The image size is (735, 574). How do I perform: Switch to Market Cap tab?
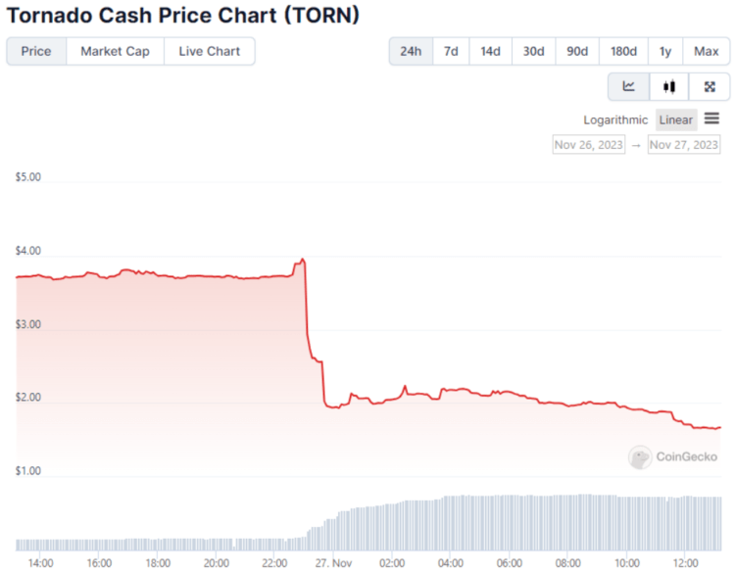[115, 51]
